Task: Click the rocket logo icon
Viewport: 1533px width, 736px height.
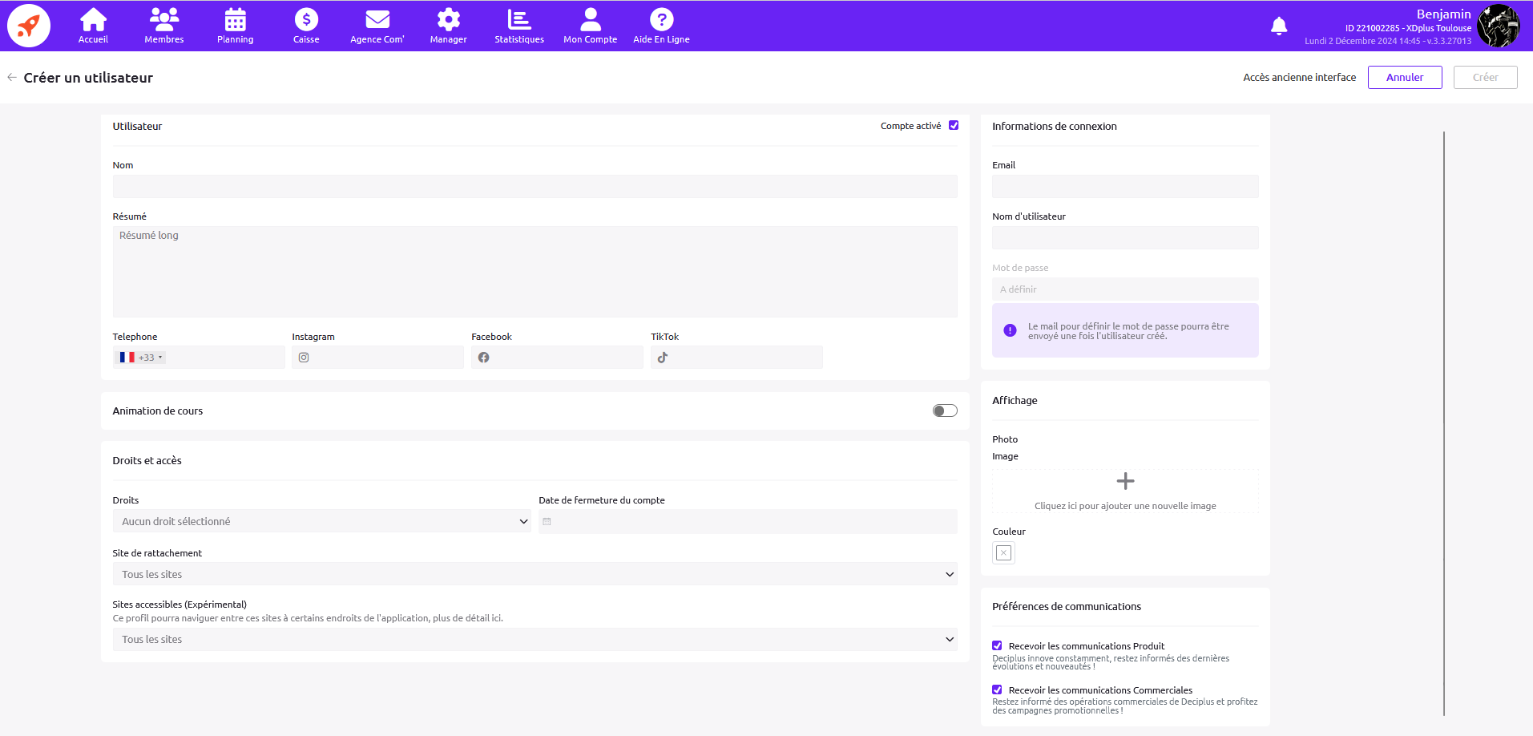Action: pyautogui.click(x=29, y=26)
